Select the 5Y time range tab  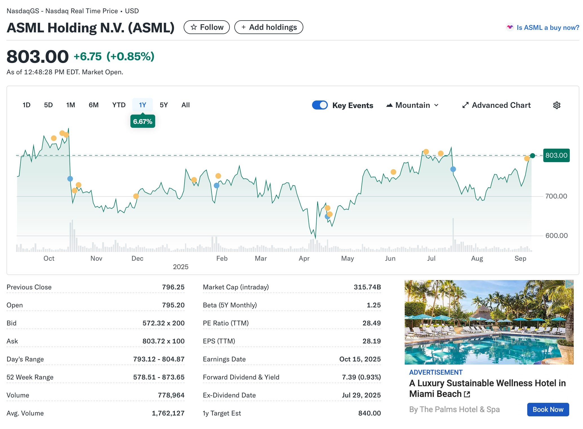click(164, 105)
